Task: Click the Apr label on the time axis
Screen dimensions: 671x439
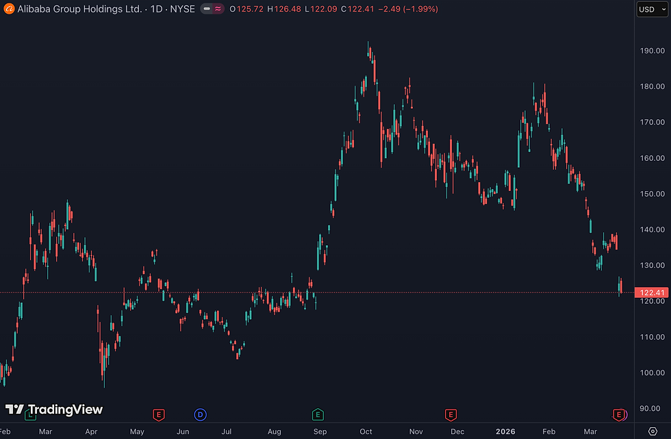Action: [x=91, y=431]
